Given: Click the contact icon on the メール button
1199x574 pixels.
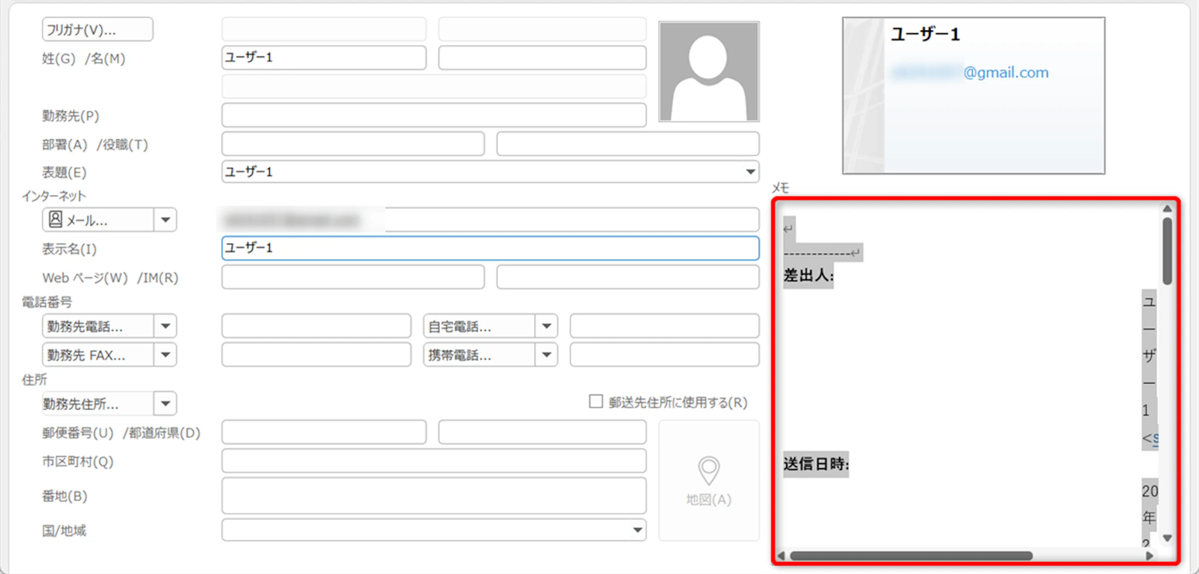Looking at the screenshot, I should click(55, 219).
